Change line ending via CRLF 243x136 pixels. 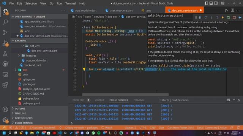pos(153,128)
